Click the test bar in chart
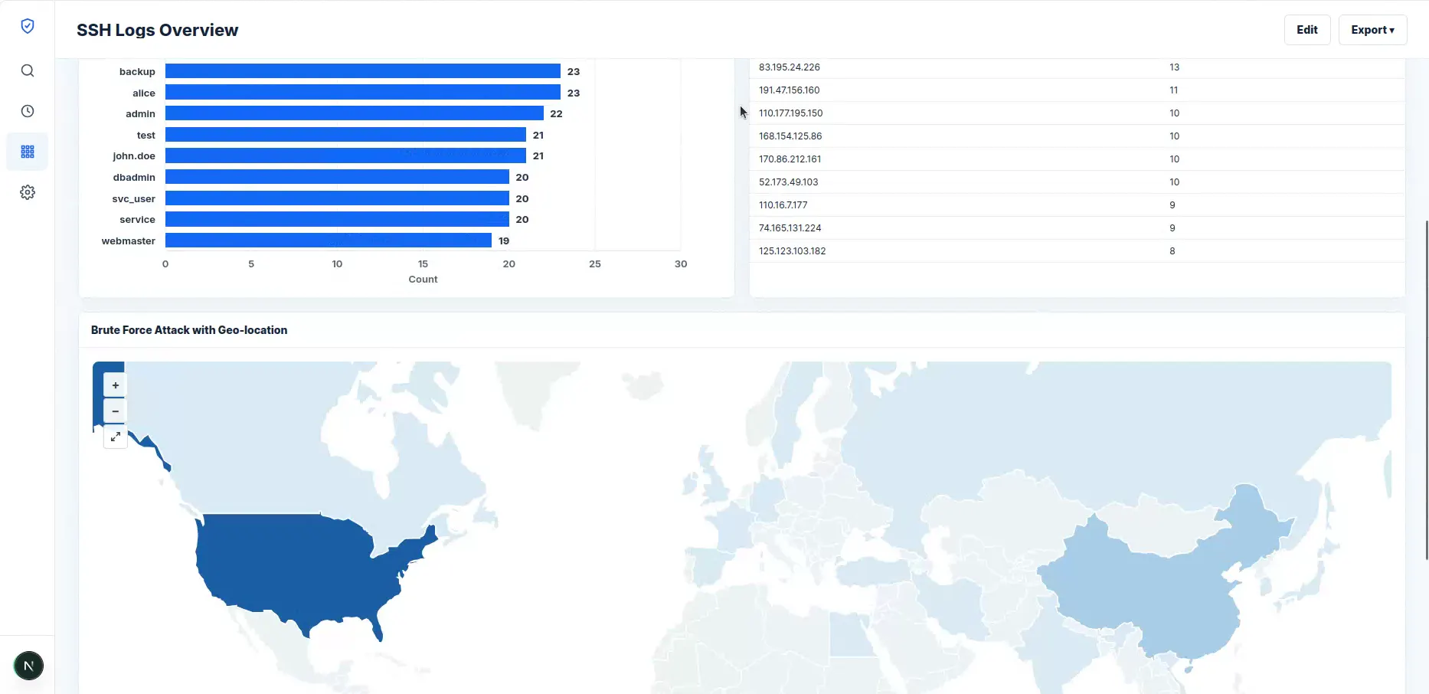The height and width of the screenshot is (694, 1429). tap(345, 135)
